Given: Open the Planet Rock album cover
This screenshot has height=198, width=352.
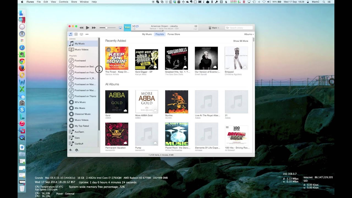Looking at the screenshot, I should (177, 134).
